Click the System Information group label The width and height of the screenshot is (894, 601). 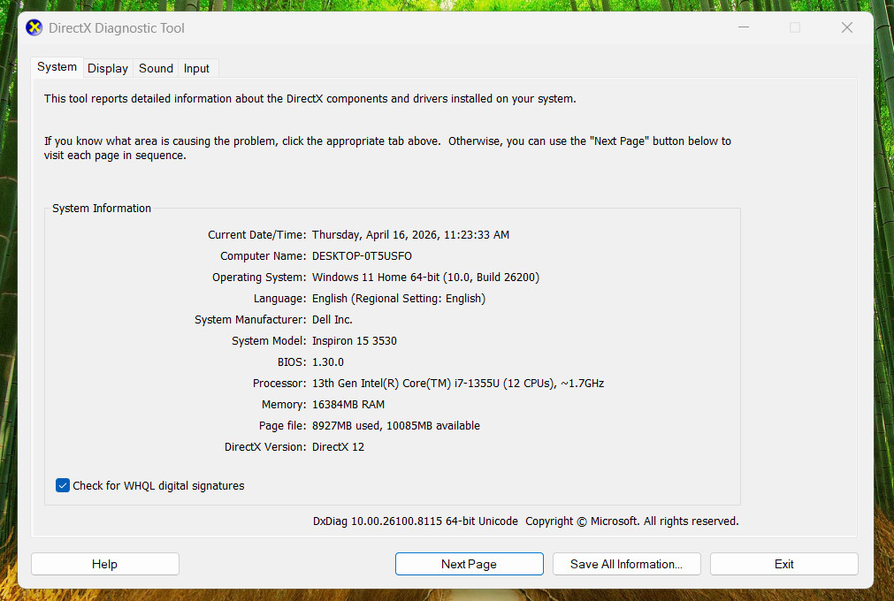(x=102, y=209)
